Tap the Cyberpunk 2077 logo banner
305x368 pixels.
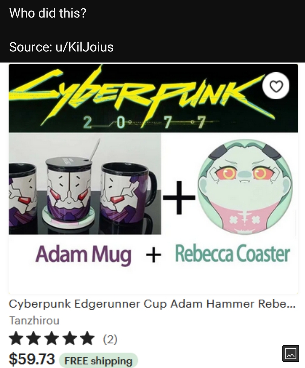click(x=153, y=98)
